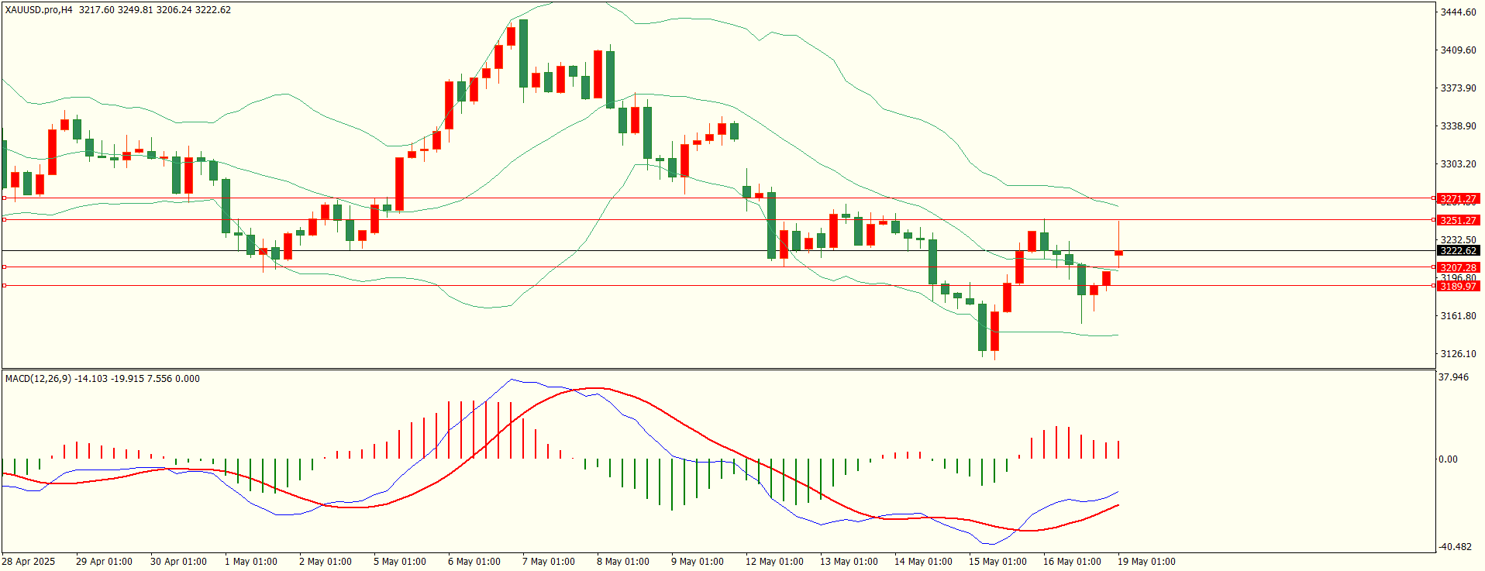Click the 12 May 01:00 time label
This screenshot has width=1485, height=571.
coord(774,562)
